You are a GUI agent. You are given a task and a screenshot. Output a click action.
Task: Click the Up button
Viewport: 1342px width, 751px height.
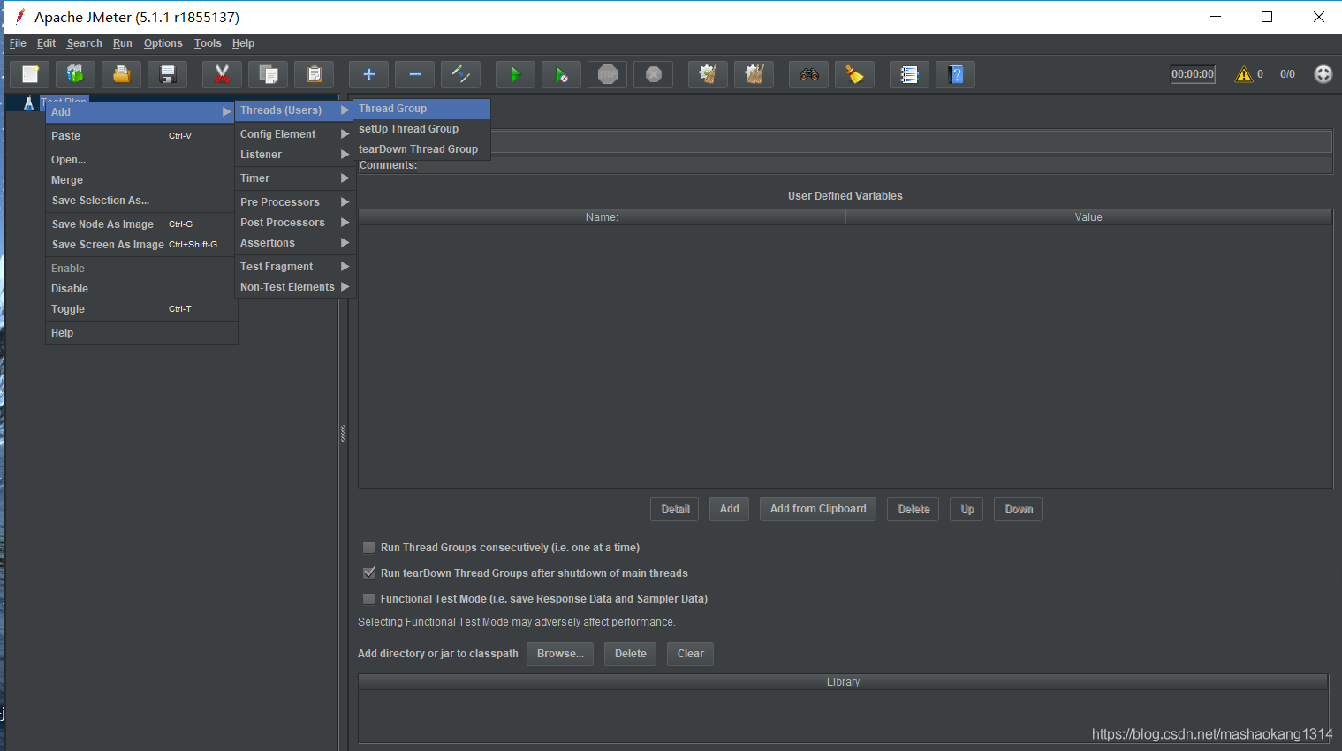click(x=967, y=510)
